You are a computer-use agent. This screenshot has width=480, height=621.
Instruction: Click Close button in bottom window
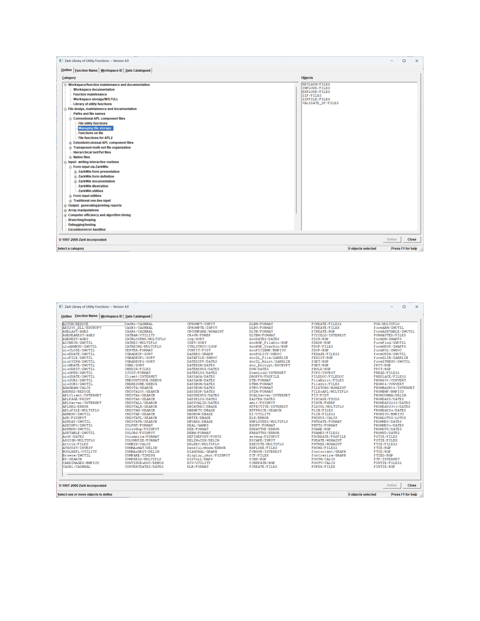(x=412, y=485)
